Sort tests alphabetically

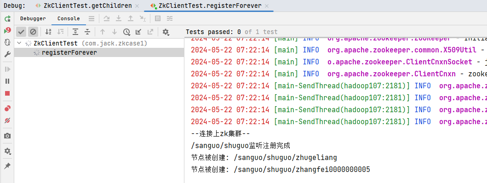coord(48,32)
